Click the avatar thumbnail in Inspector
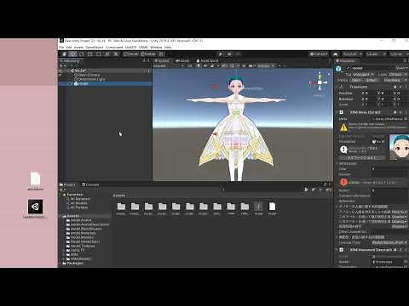Screen dimensions: 409x306 399,146
